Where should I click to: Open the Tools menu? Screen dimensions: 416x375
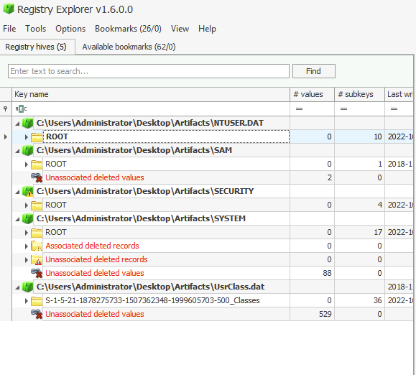tap(35, 29)
